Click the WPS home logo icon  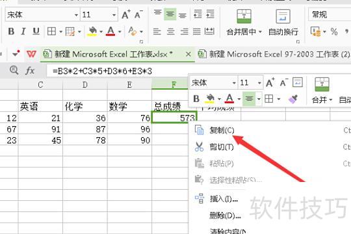pos(31,54)
